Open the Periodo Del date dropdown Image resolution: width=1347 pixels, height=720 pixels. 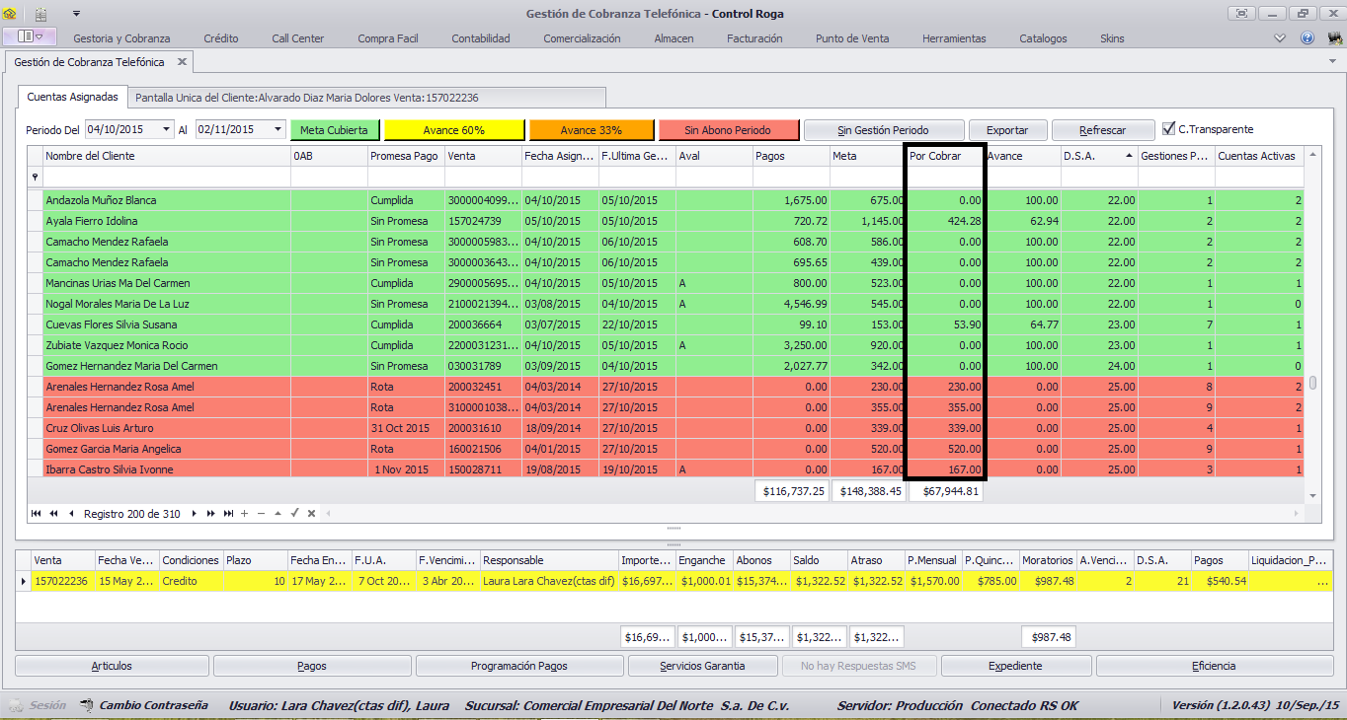coord(167,129)
